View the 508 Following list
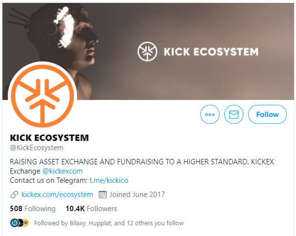Viewport: 296px width, 236px height. click(33, 209)
